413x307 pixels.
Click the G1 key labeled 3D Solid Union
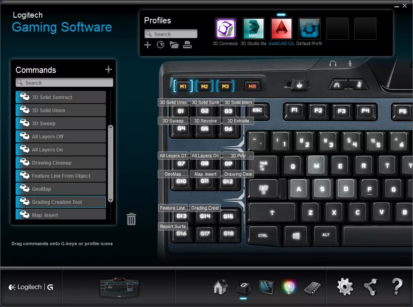click(x=181, y=111)
